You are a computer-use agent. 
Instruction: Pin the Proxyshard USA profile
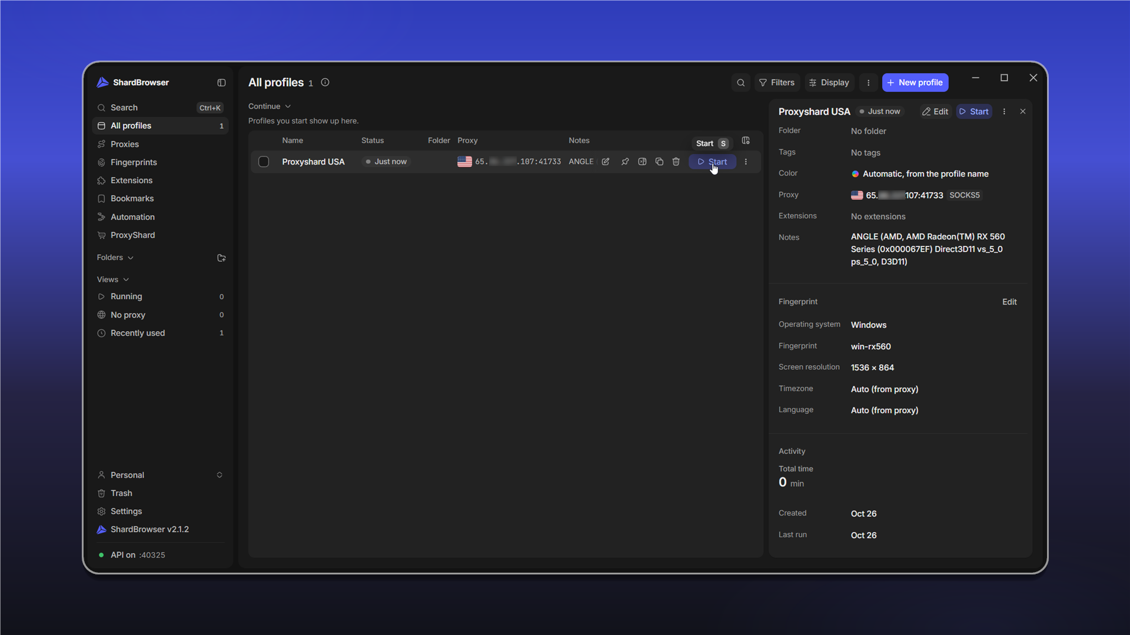[x=625, y=162]
